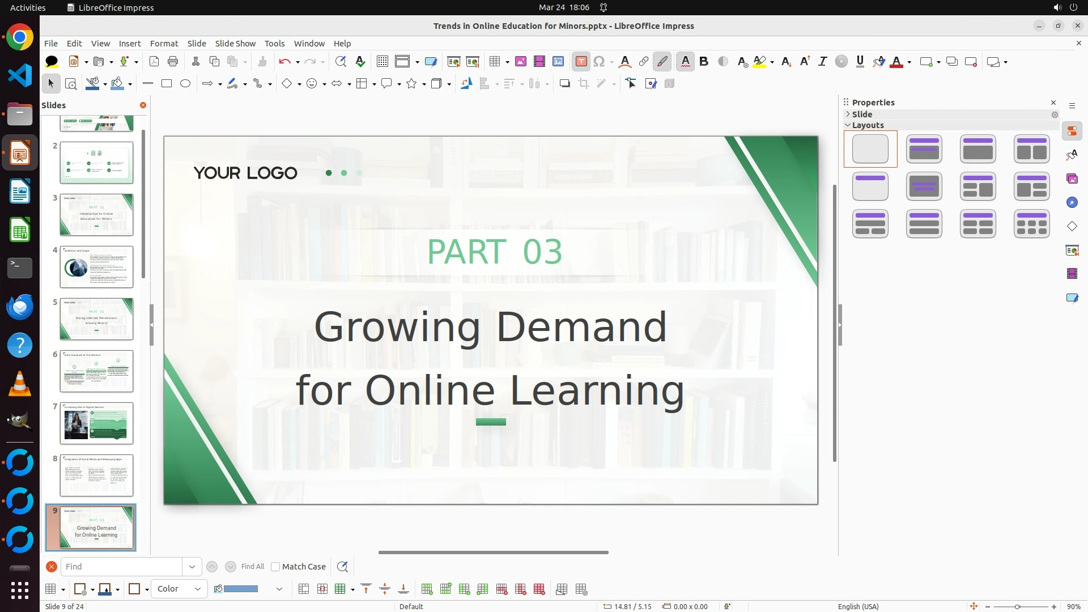Click the blue fill color swatch
The width and height of the screenshot is (1088, 612).
click(241, 589)
